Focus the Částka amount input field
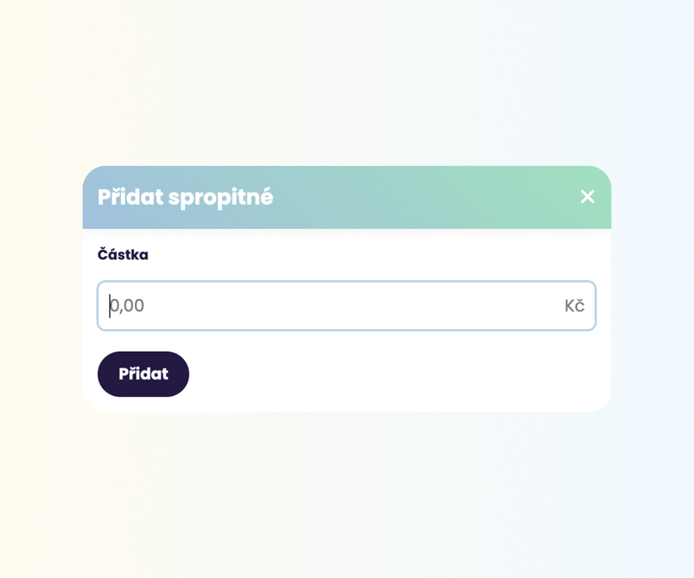 [x=333, y=306]
